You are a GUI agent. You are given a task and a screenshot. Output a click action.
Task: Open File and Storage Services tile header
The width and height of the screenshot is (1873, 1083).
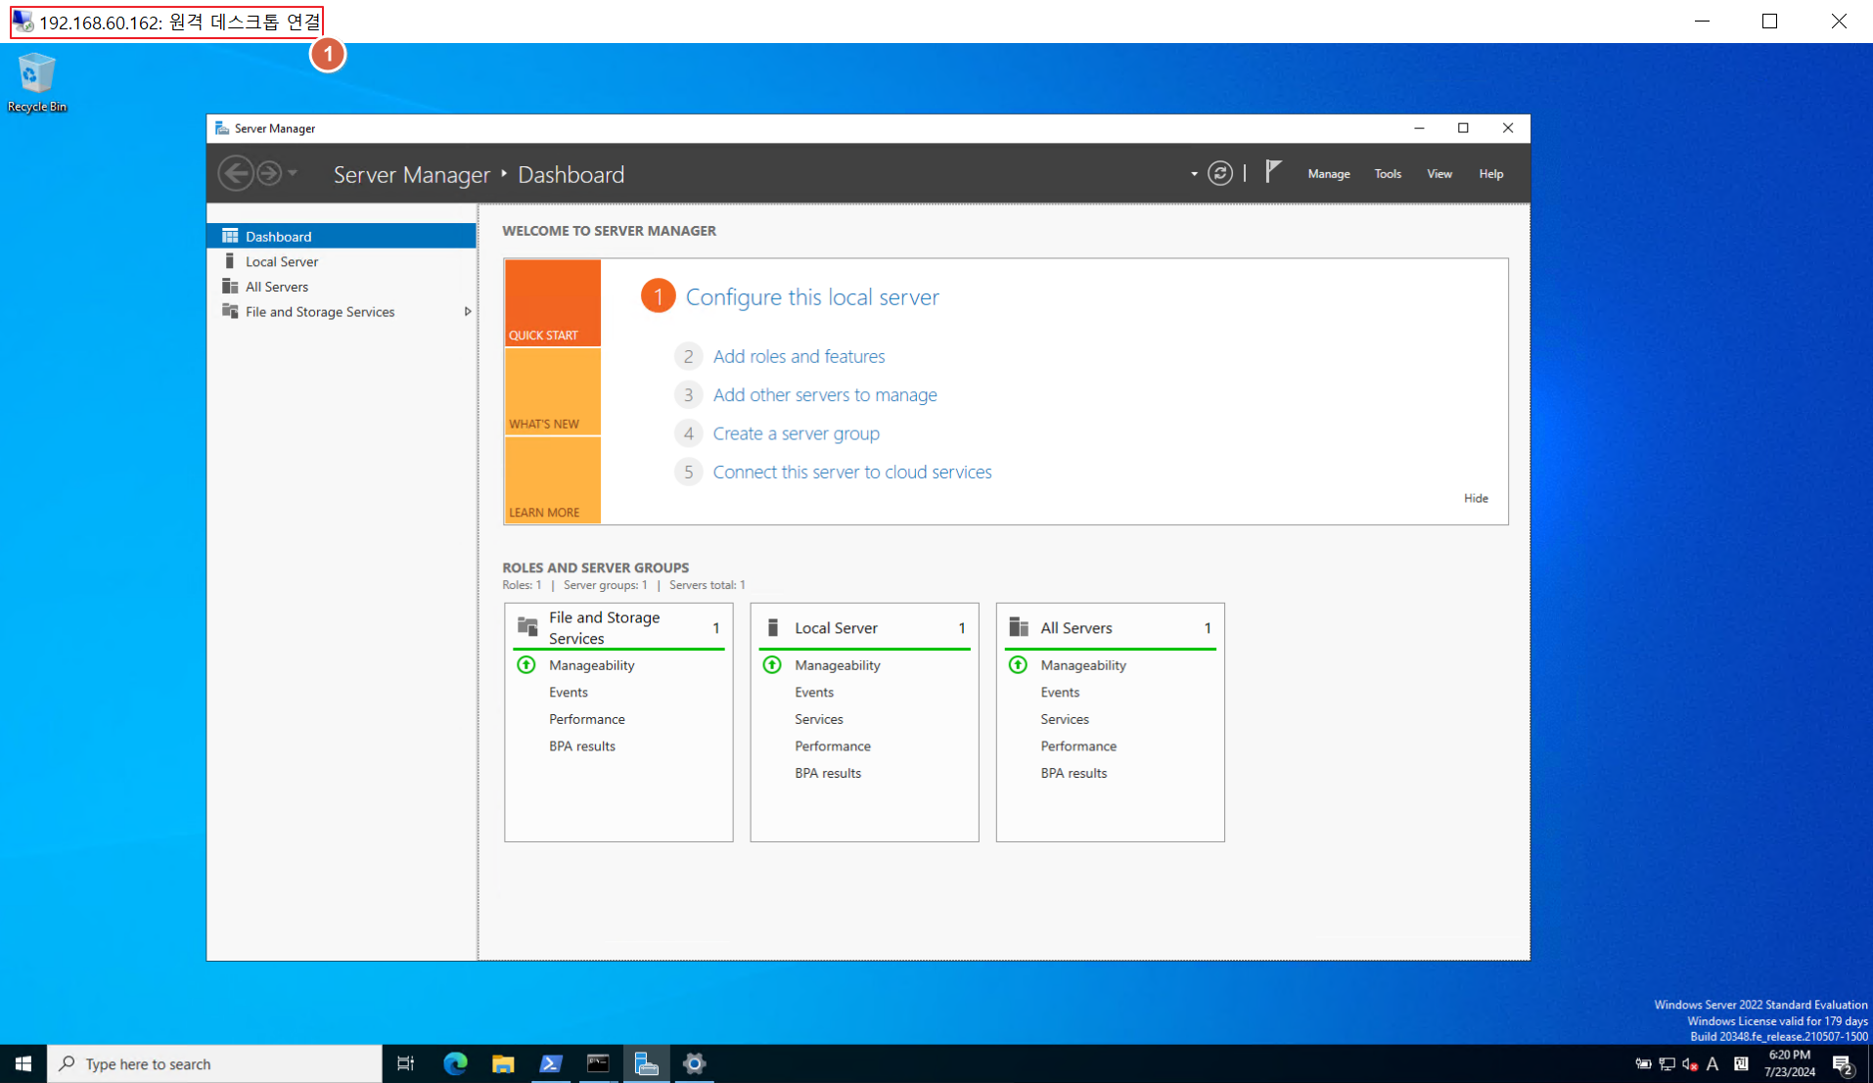tap(618, 627)
